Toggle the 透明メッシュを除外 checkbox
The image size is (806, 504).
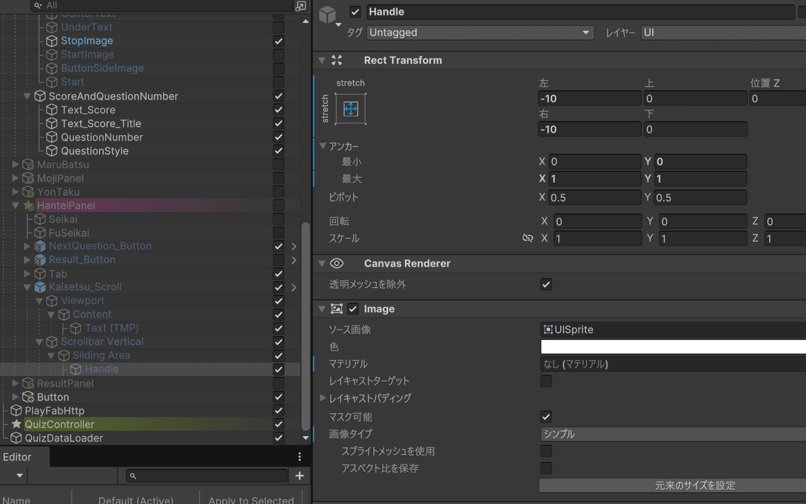point(546,285)
